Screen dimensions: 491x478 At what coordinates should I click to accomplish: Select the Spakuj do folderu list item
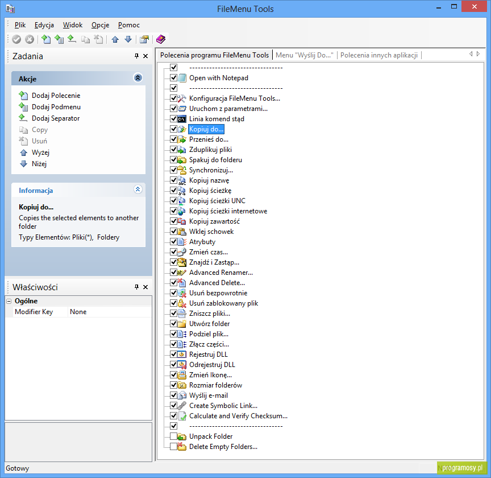tap(215, 160)
